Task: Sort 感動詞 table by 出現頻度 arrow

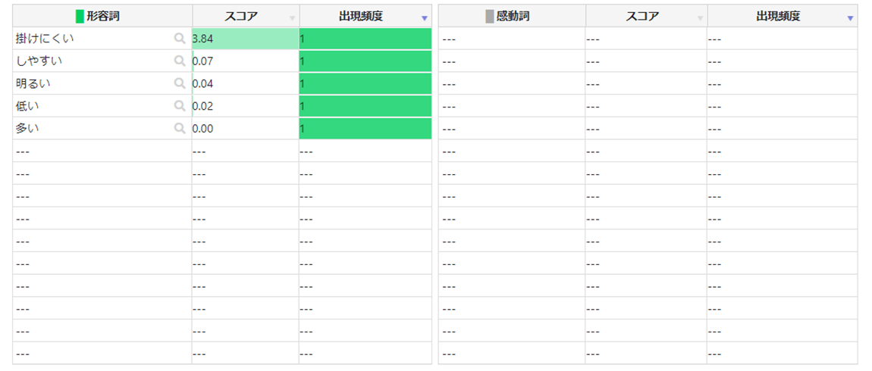Action: (849, 17)
